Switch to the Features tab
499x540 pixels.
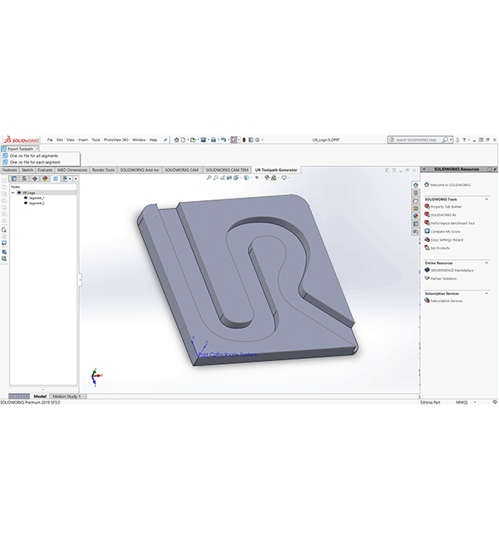(10, 170)
